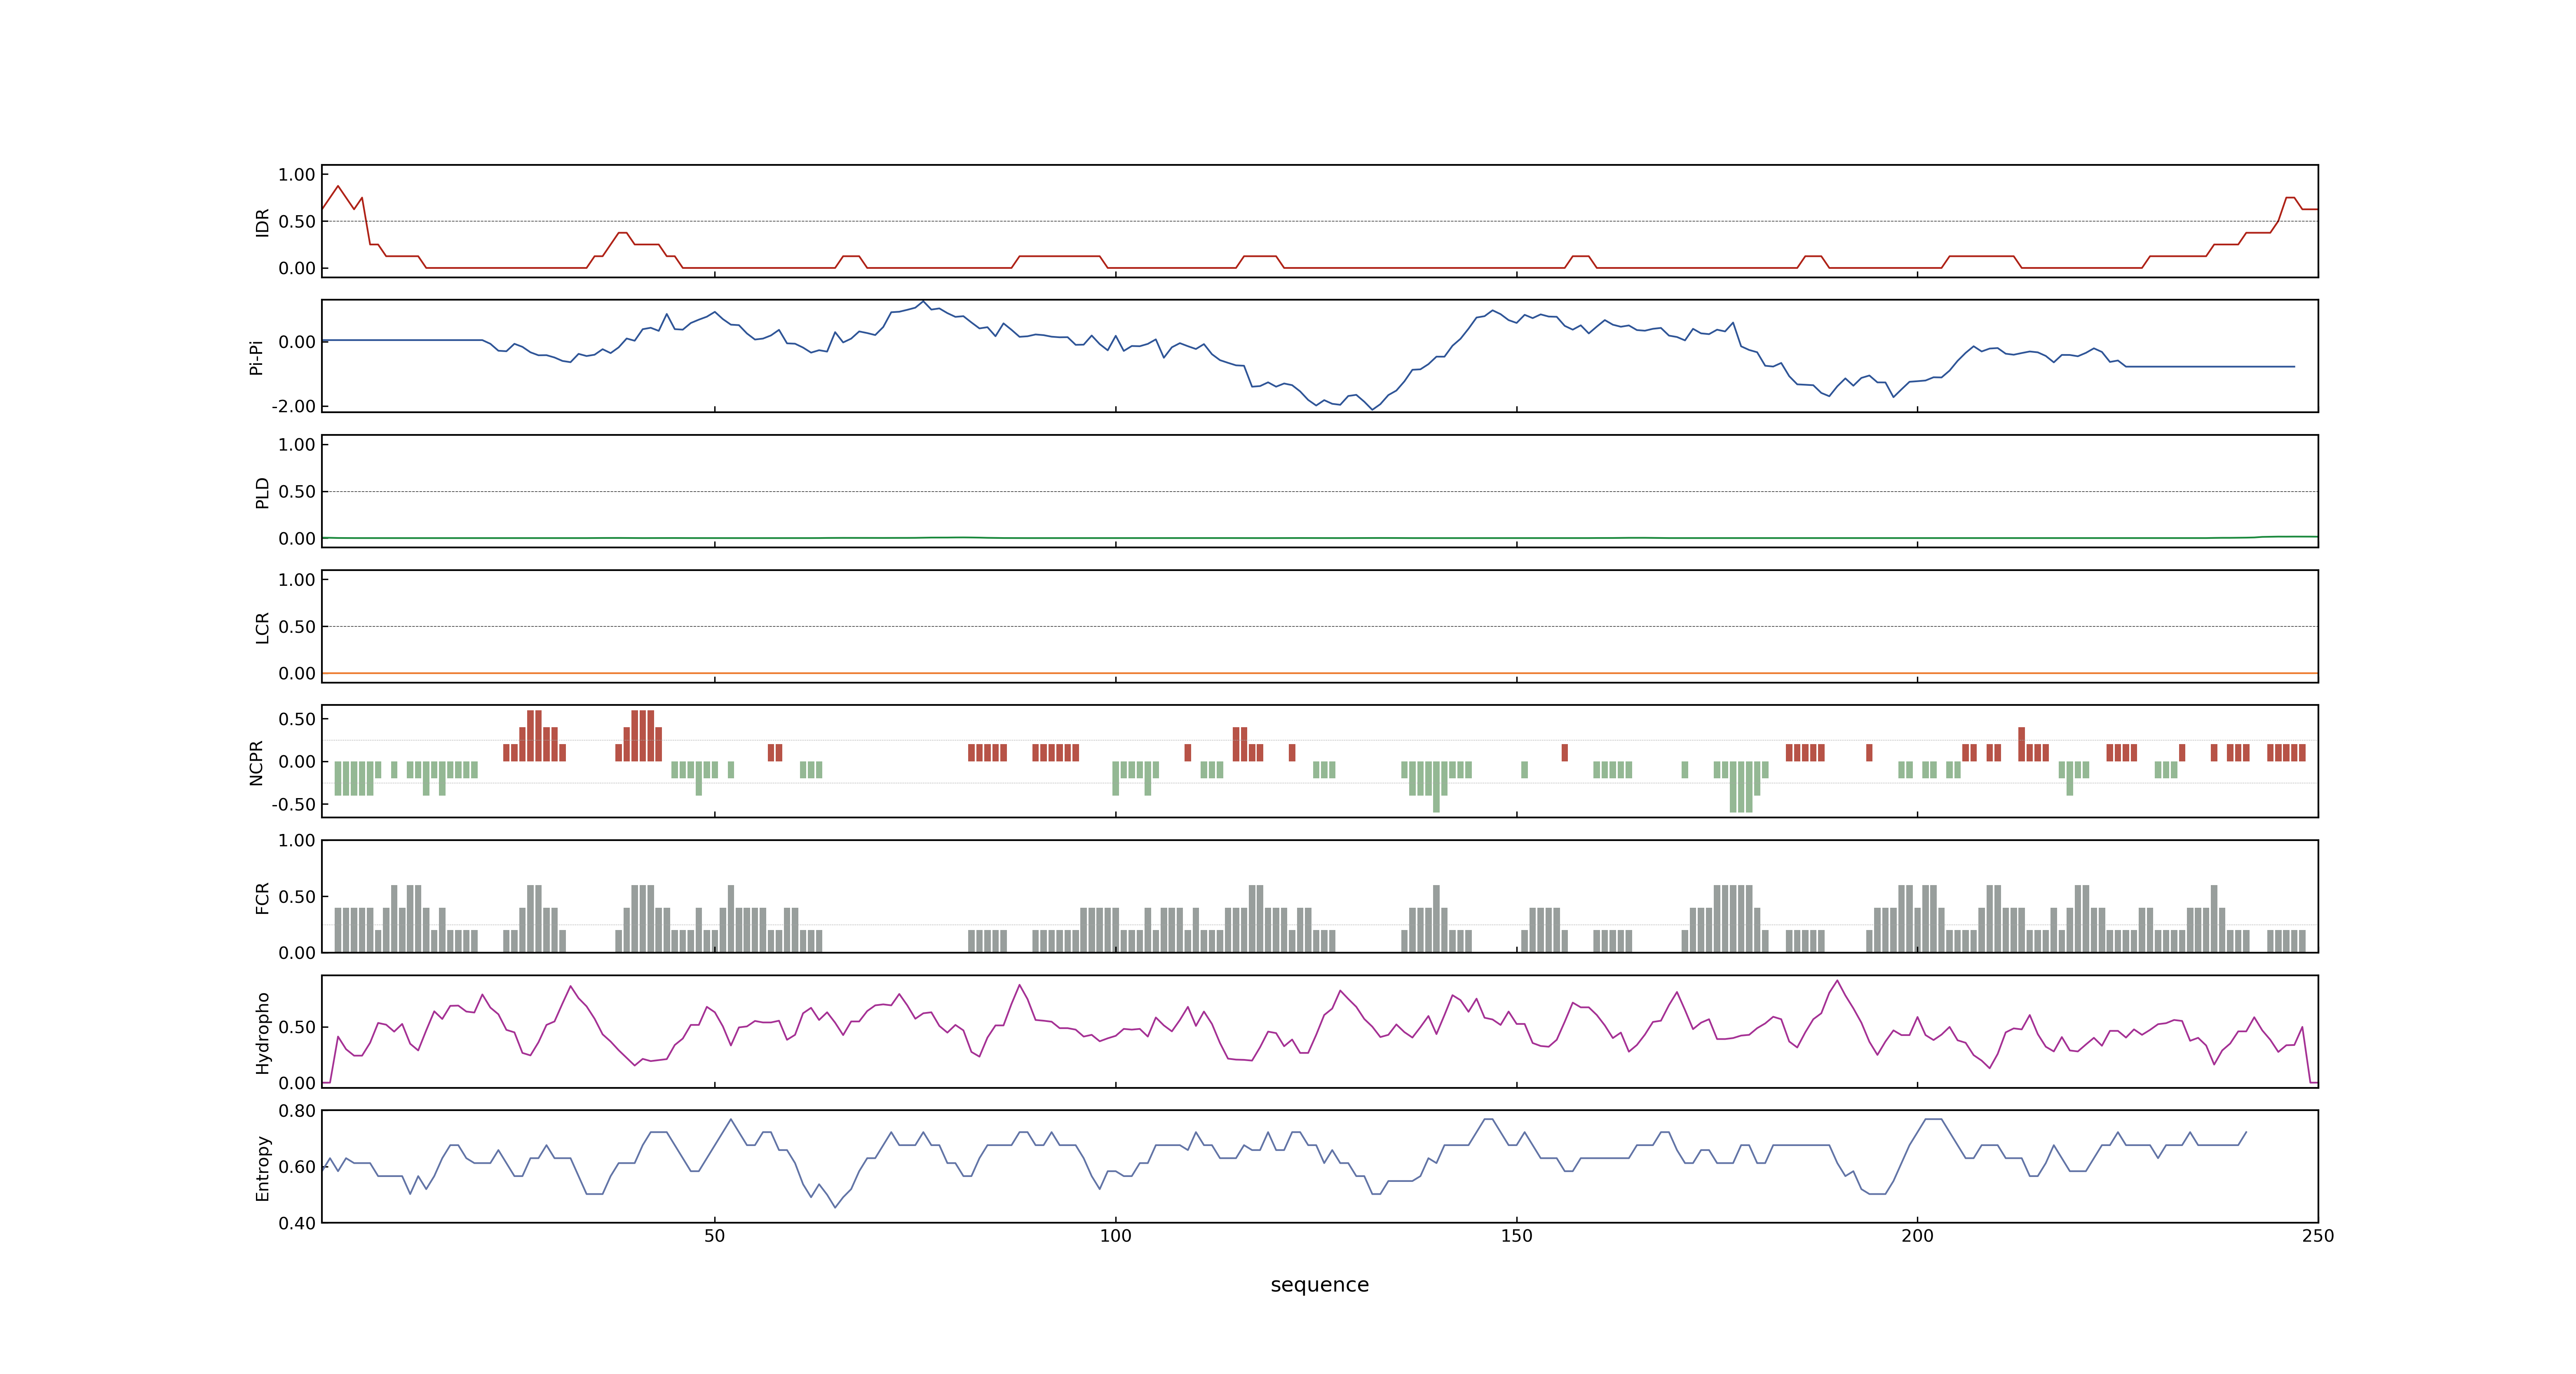Click the Hydropho peak near residue 190
2576x1374 pixels.
[x=1837, y=981]
